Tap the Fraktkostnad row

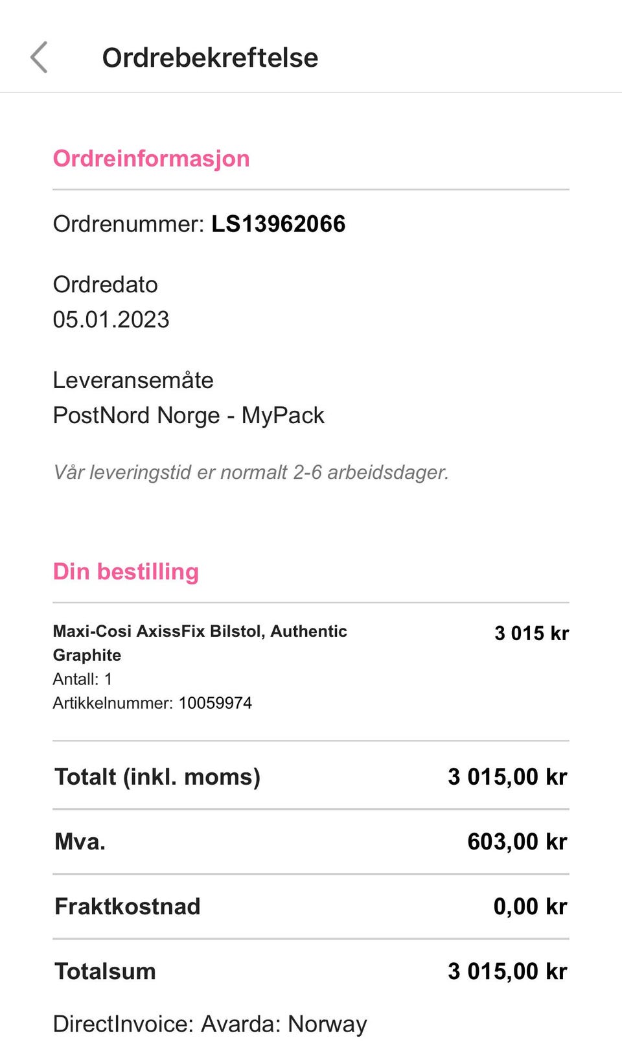311,907
